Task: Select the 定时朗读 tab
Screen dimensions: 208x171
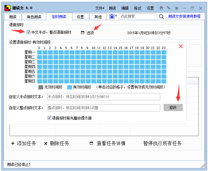Action: (x=59, y=17)
